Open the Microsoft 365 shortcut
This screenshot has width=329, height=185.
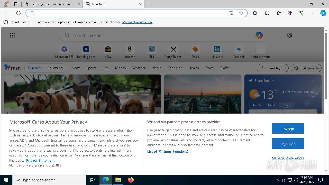[64, 51]
